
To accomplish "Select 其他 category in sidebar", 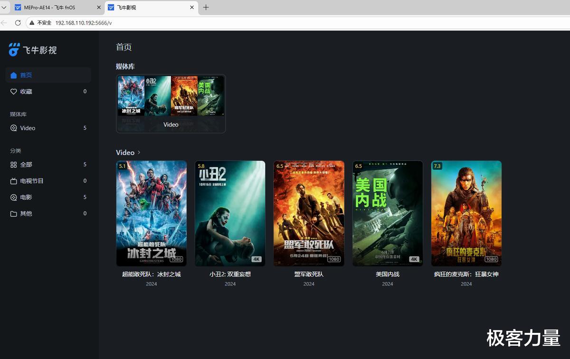I will [x=48, y=213].
